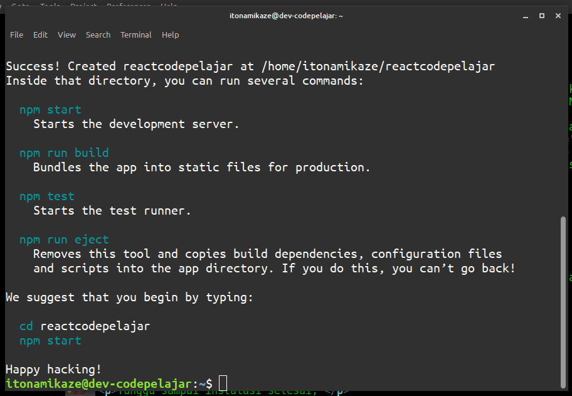Click the 'npm run build' command text
Screen dimensions: 572x396
click(x=64, y=153)
